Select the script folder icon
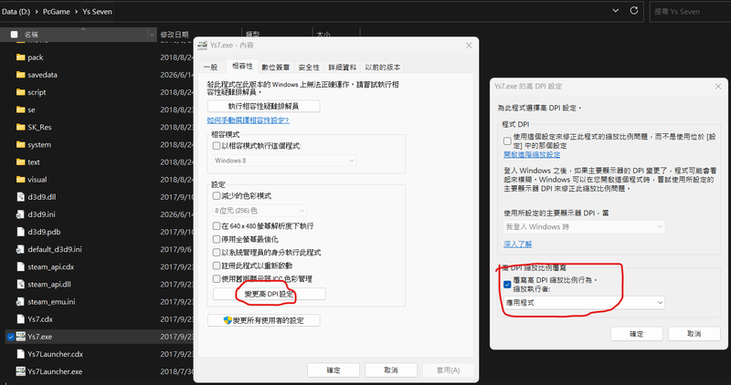 20,92
